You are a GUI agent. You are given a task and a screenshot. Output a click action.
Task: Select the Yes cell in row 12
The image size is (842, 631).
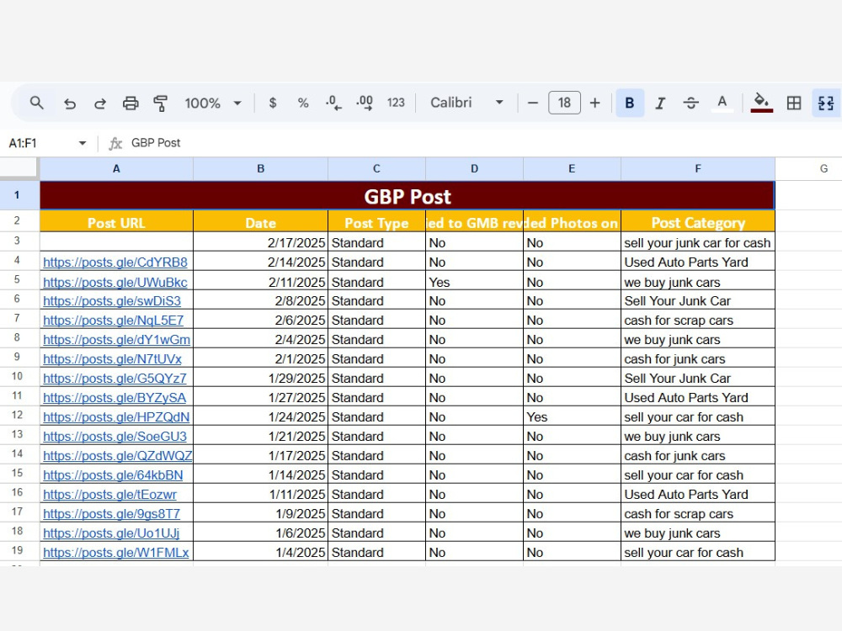[x=572, y=416]
